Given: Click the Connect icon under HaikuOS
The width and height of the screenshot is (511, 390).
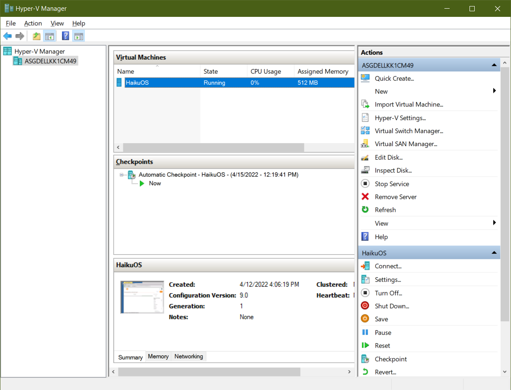Looking at the screenshot, I should click(365, 266).
